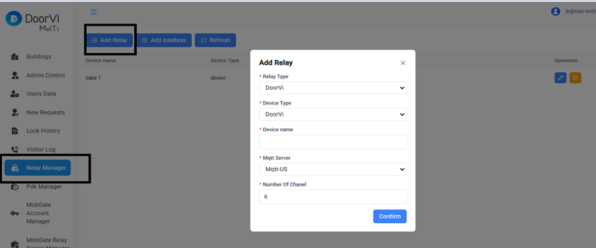Open Gate 1 orange grid icon
596x248 pixels.
(575, 78)
